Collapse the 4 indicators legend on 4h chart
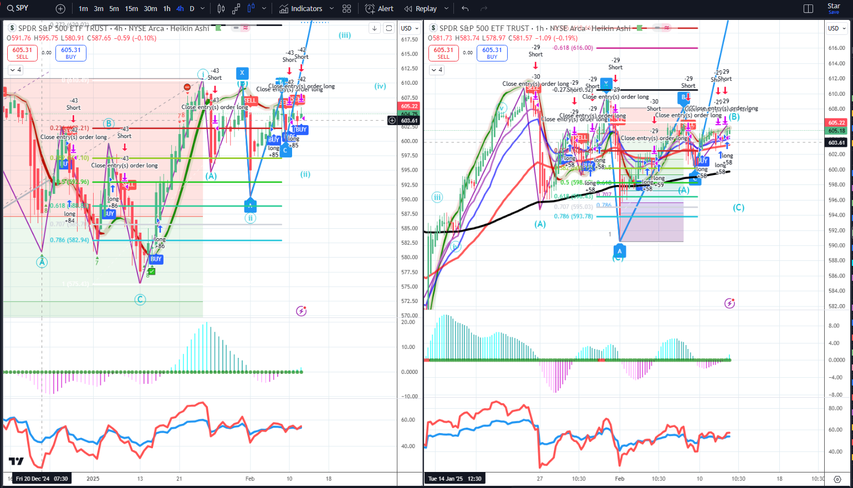The width and height of the screenshot is (853, 488). pyautogui.click(x=16, y=70)
